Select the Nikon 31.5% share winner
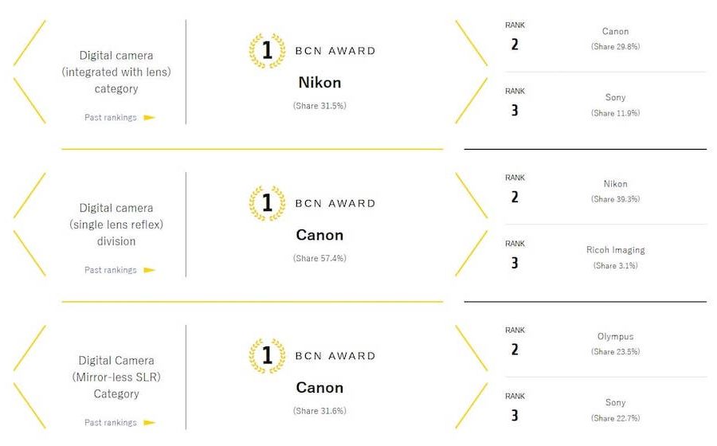This screenshot has height=446, width=717. click(319, 82)
